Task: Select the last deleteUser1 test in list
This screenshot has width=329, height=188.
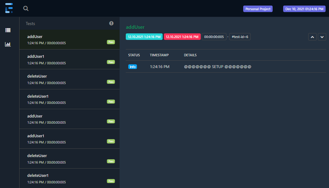Action: (69, 178)
